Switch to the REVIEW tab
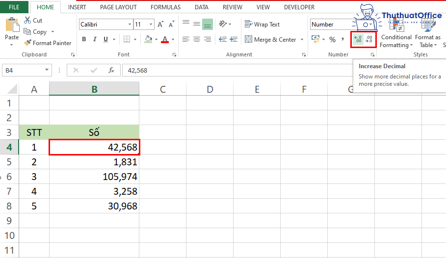The height and width of the screenshot is (258, 446). coord(233,7)
